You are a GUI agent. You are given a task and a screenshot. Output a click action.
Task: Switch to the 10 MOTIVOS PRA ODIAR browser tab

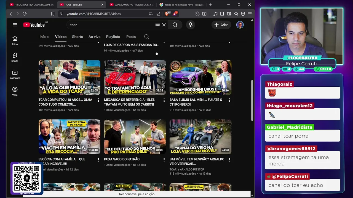[32, 5]
